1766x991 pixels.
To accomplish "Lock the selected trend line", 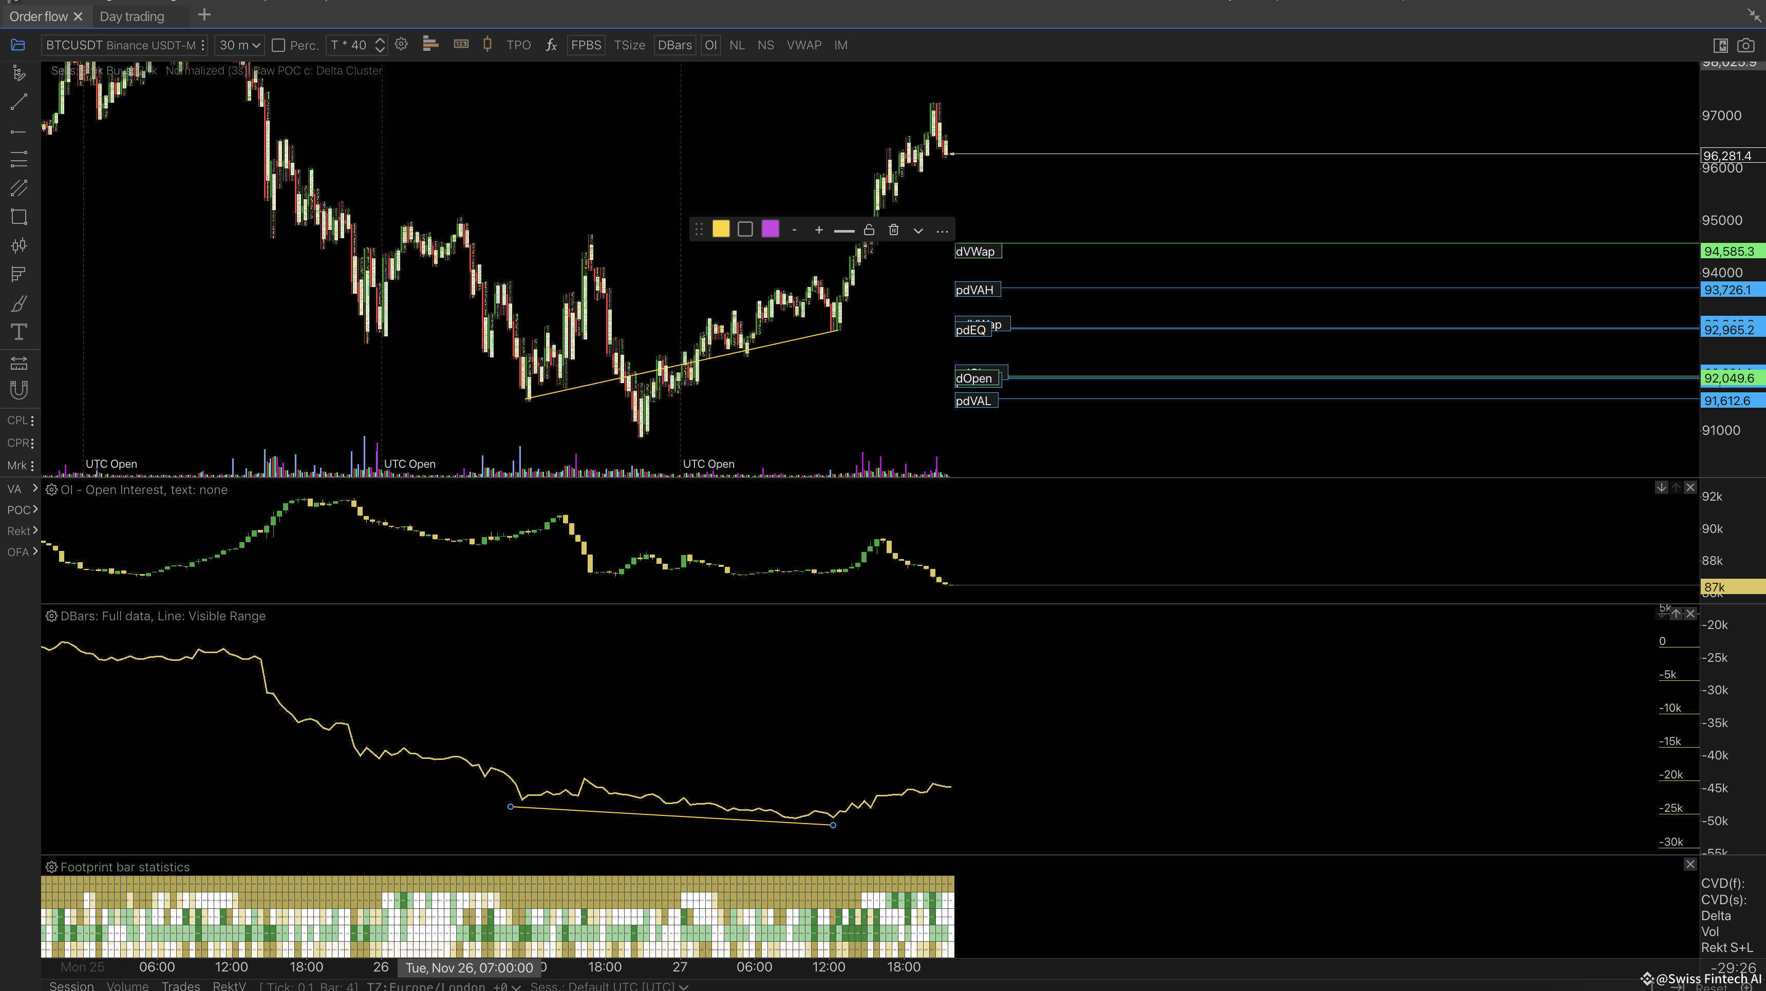I will pyautogui.click(x=869, y=230).
